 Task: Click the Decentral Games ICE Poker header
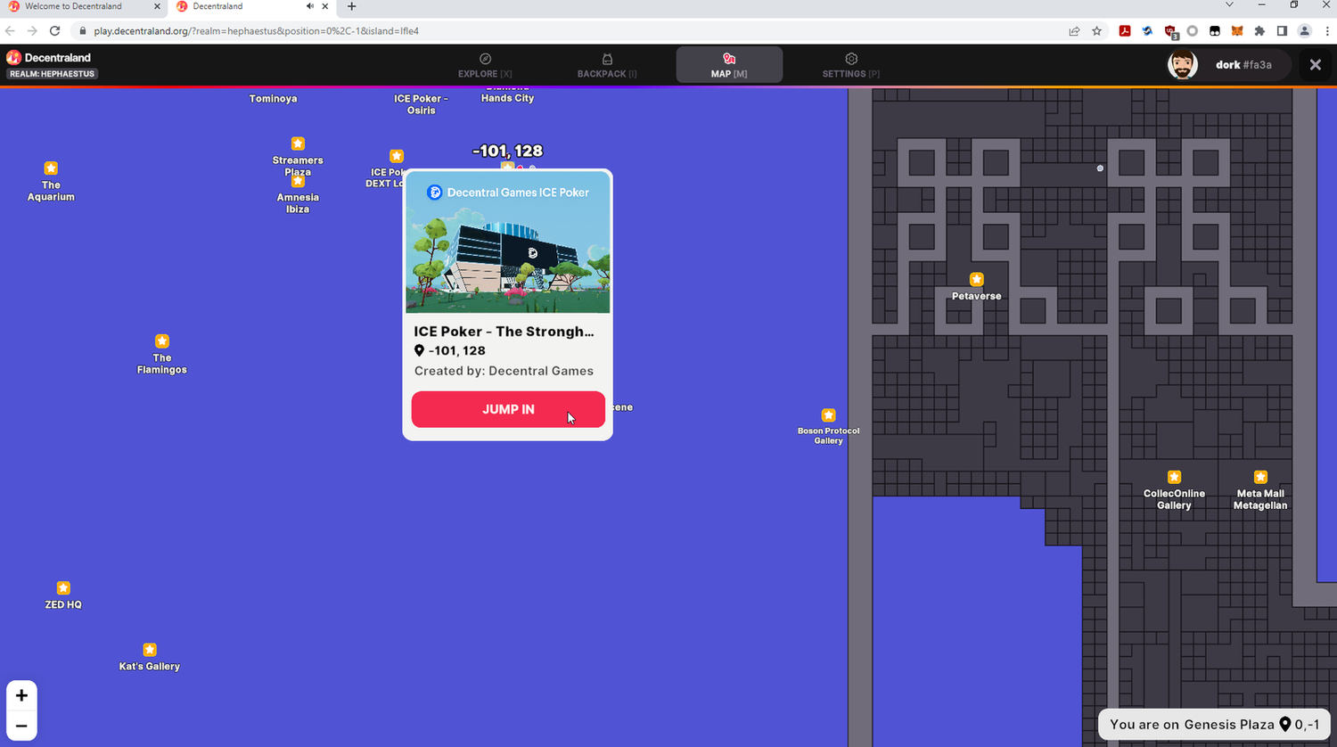508,193
